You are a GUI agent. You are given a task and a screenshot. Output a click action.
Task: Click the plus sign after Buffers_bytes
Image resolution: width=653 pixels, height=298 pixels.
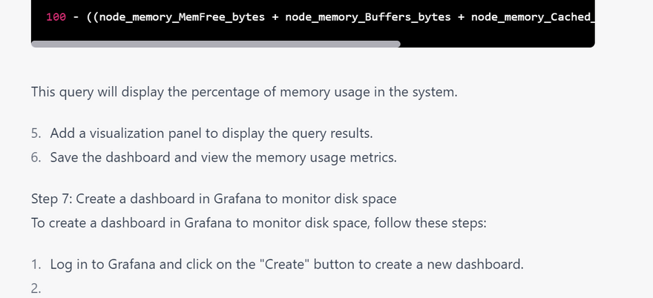tap(460, 16)
